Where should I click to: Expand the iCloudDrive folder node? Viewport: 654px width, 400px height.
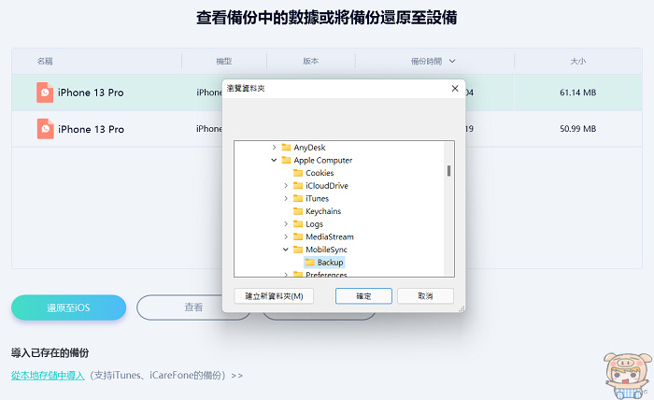(x=286, y=186)
